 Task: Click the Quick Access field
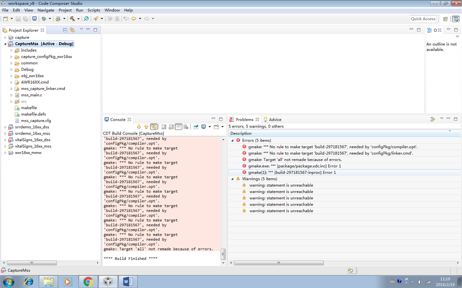(423, 19)
